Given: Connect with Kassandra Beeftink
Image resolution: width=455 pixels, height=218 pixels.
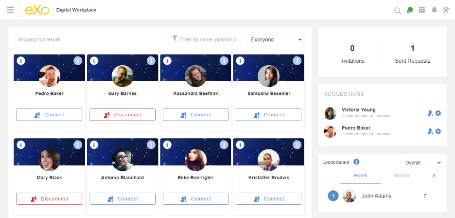Looking at the screenshot, I should 195,115.
